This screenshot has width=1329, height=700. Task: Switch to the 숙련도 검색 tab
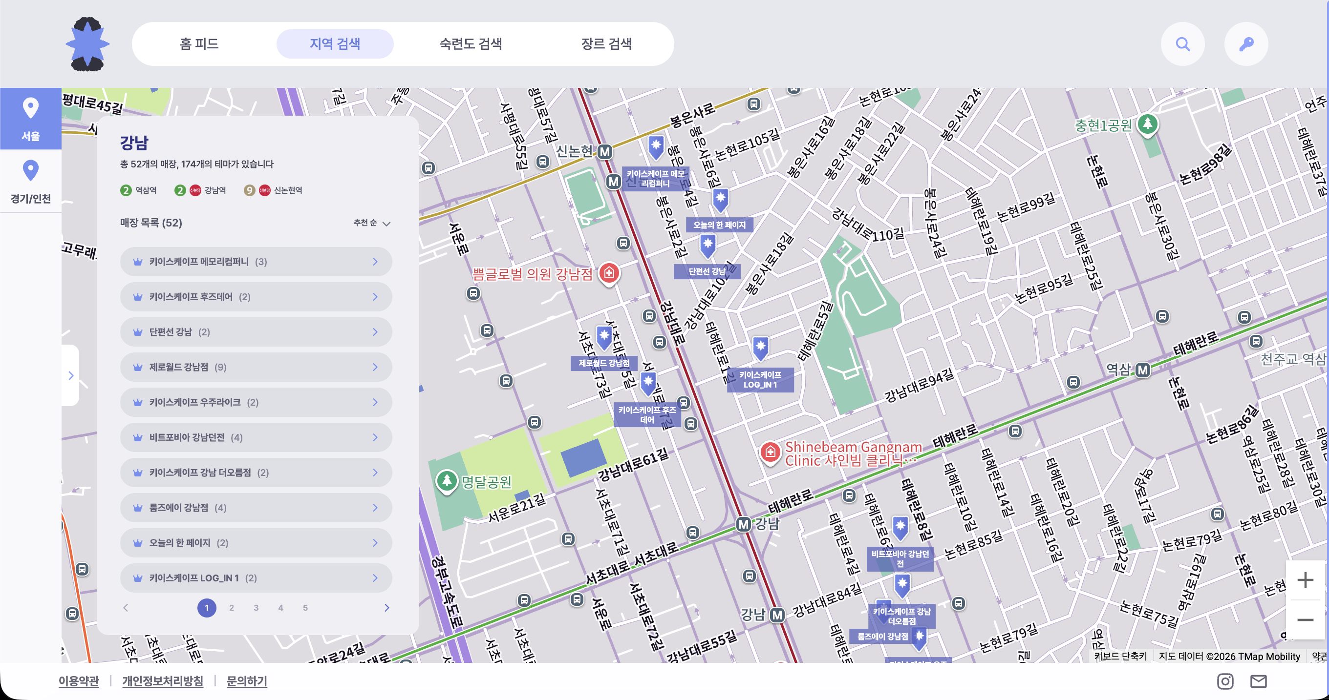pos(471,44)
